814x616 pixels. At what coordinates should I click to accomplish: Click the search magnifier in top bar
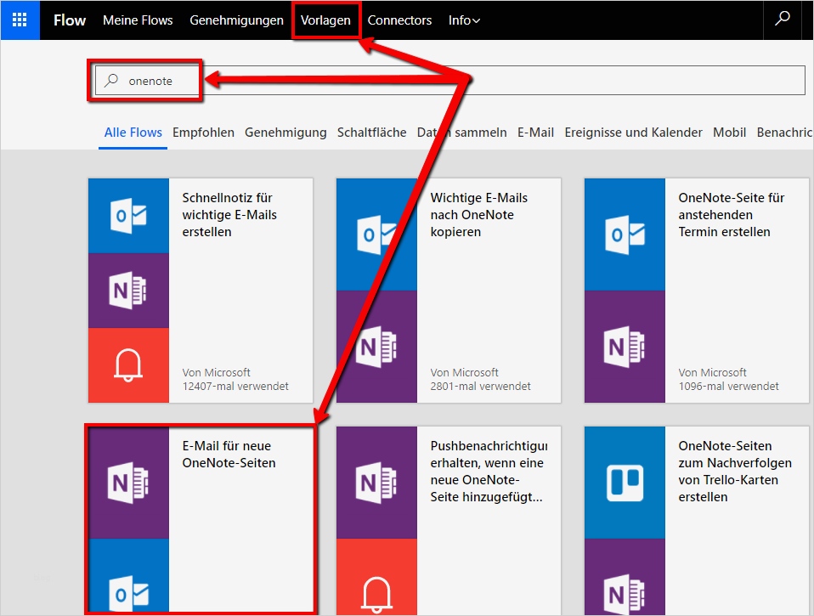(783, 20)
